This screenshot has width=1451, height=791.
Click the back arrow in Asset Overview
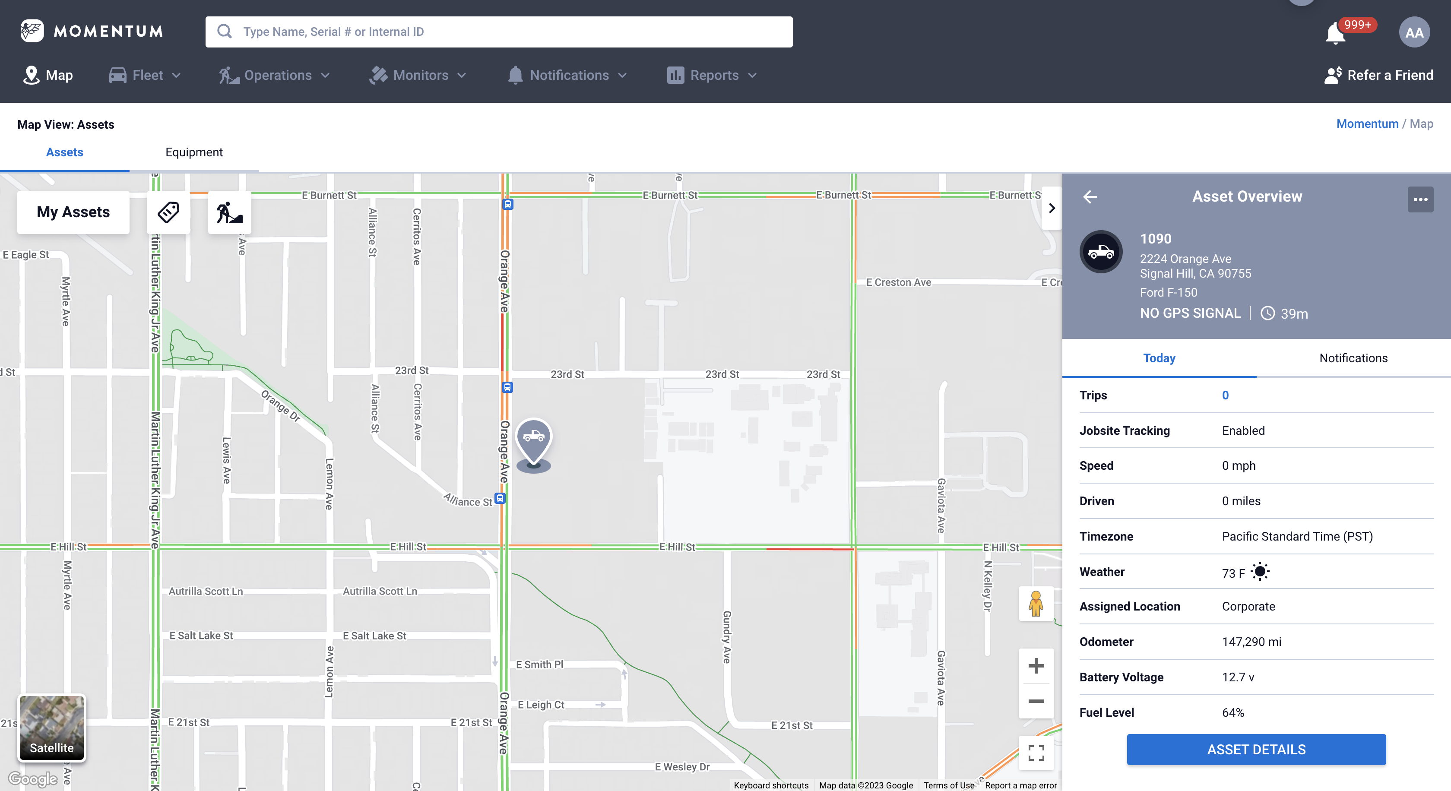[1090, 196]
